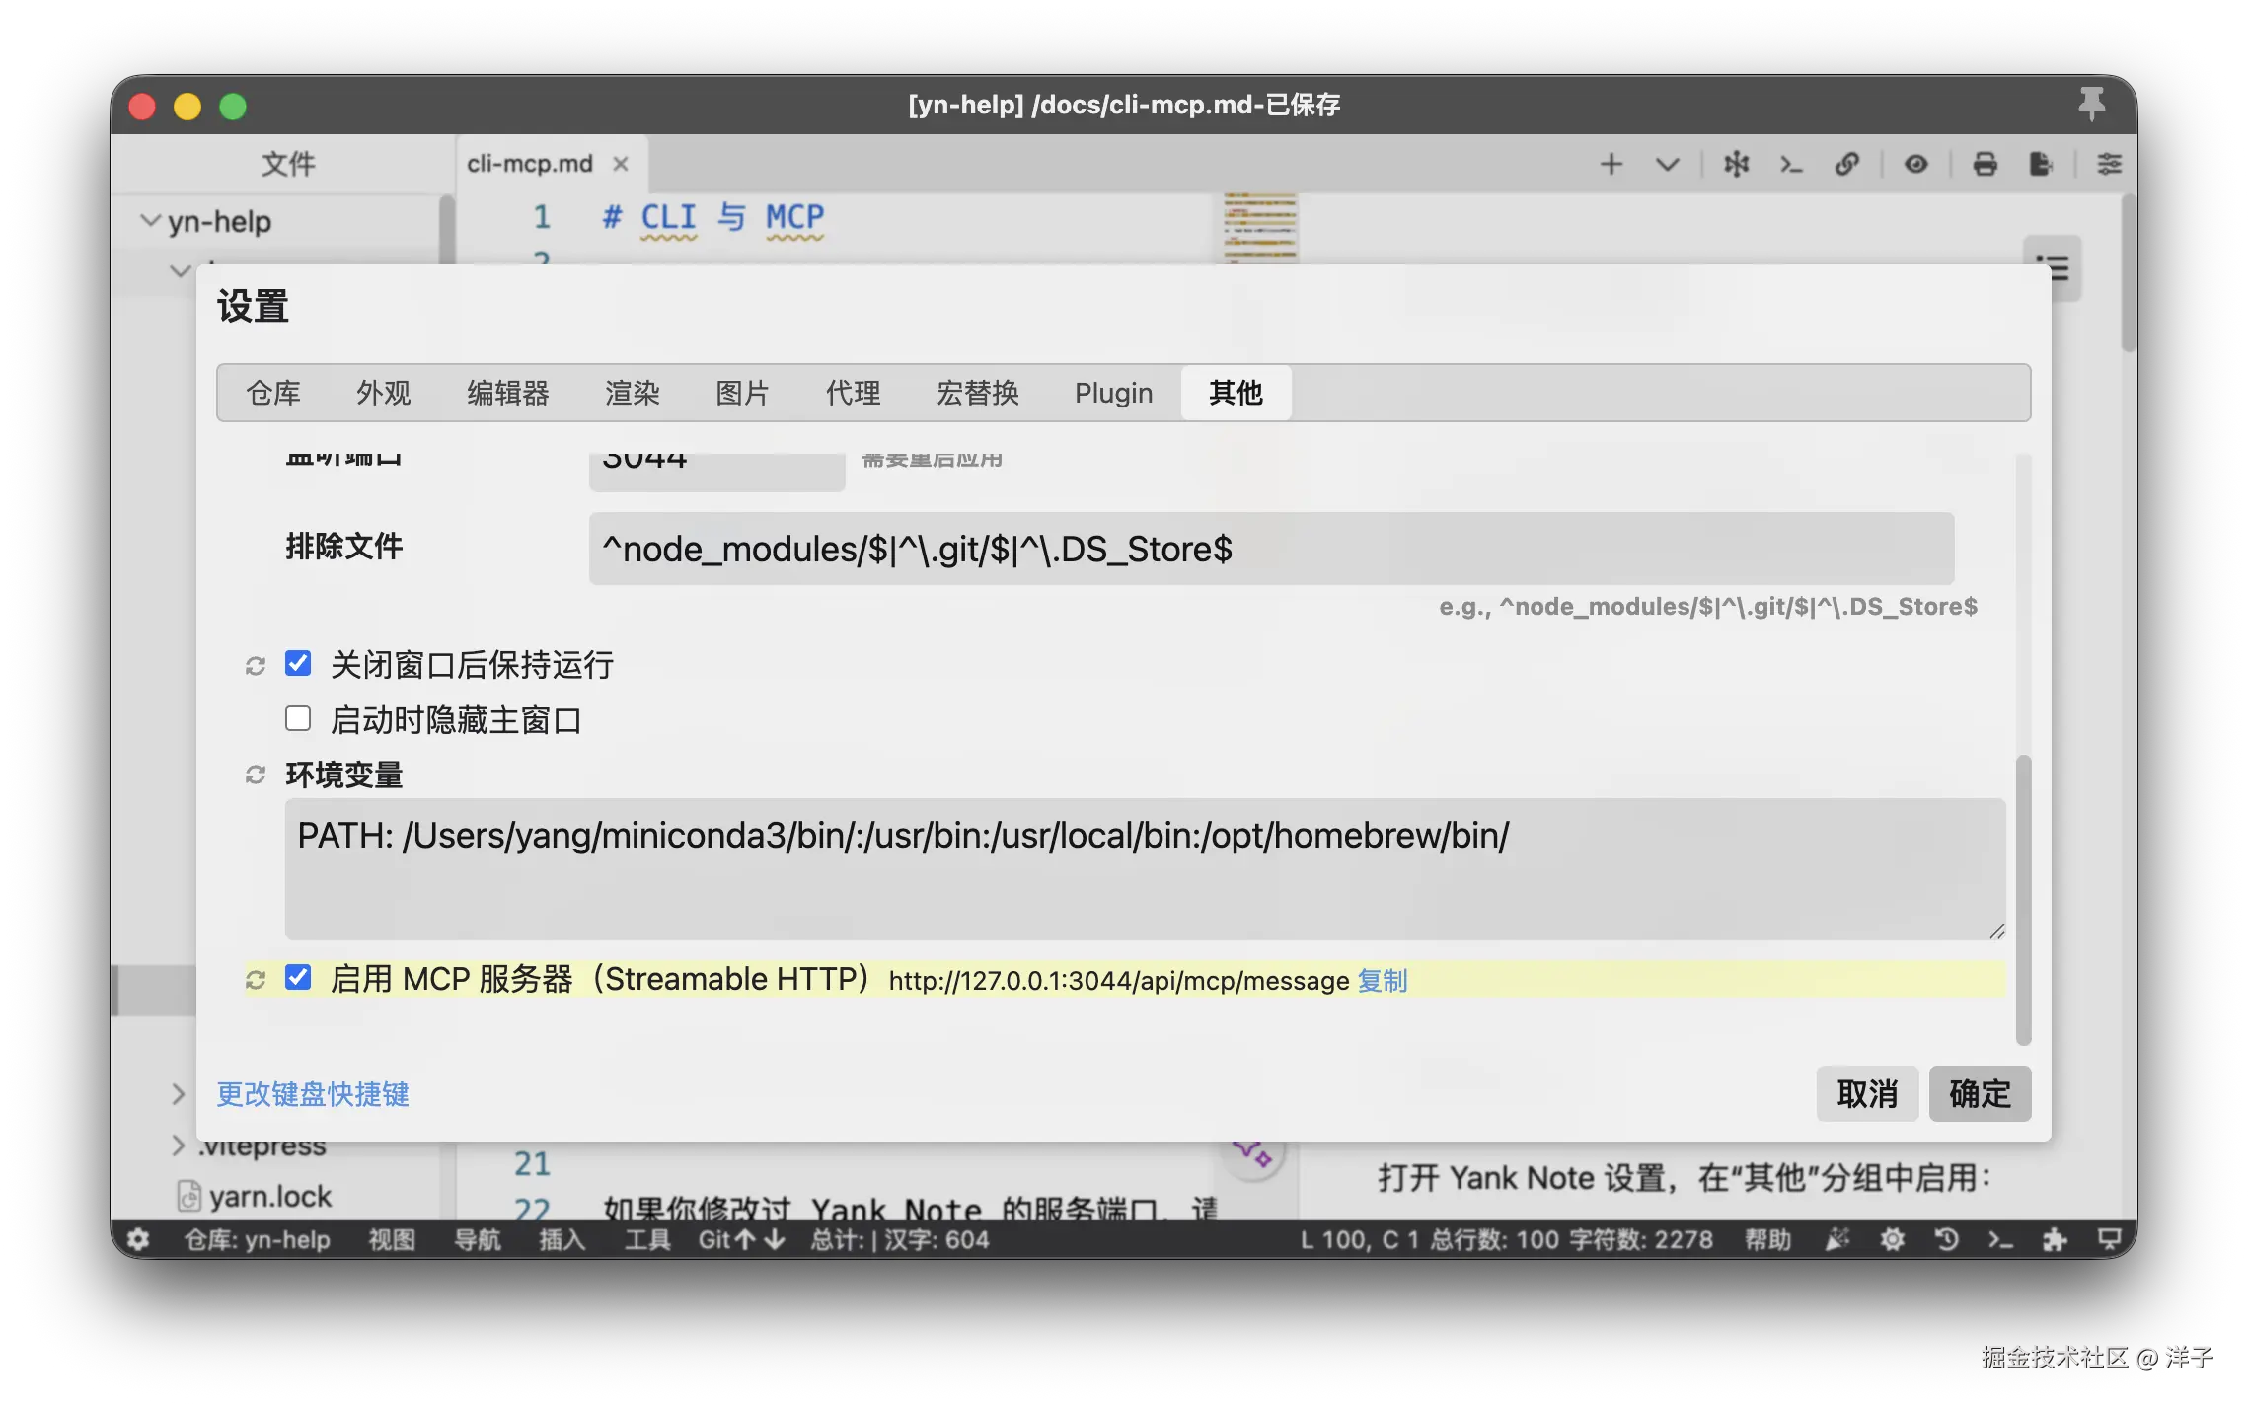Click the editor pane right scrollbar
The width and height of the screenshot is (2248, 1405).
tap(2128, 274)
